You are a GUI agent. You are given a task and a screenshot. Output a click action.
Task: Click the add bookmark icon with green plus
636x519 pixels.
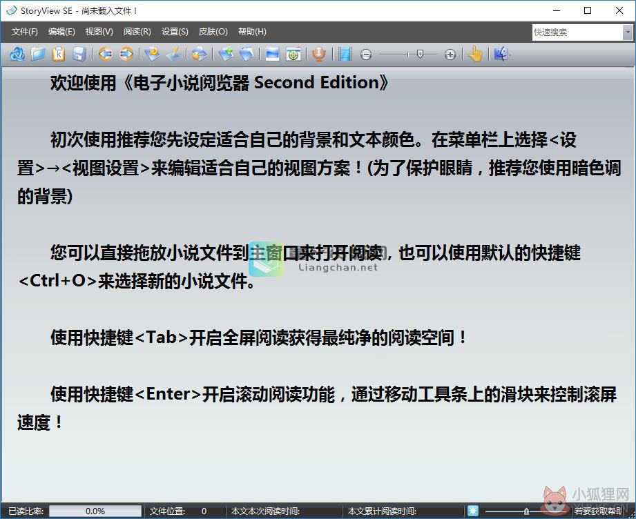point(226,54)
